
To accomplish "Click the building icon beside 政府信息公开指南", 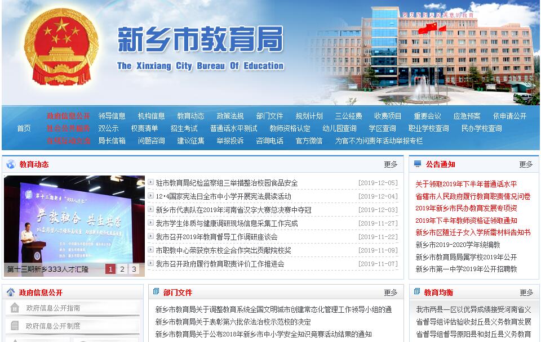I will click(15, 308).
